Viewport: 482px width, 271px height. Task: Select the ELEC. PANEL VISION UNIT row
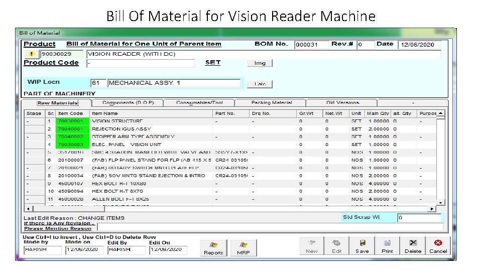(x=230, y=145)
